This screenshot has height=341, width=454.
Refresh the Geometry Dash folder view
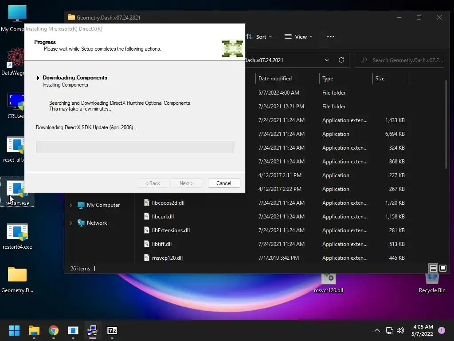coord(341,60)
